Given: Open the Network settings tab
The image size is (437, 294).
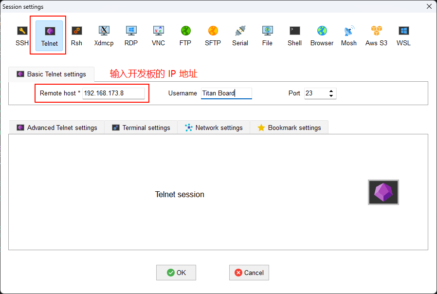Looking at the screenshot, I should 214,128.
